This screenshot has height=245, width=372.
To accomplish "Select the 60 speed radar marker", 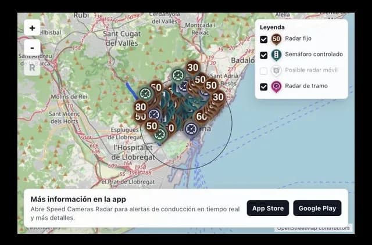I will pyautogui.click(x=202, y=117).
